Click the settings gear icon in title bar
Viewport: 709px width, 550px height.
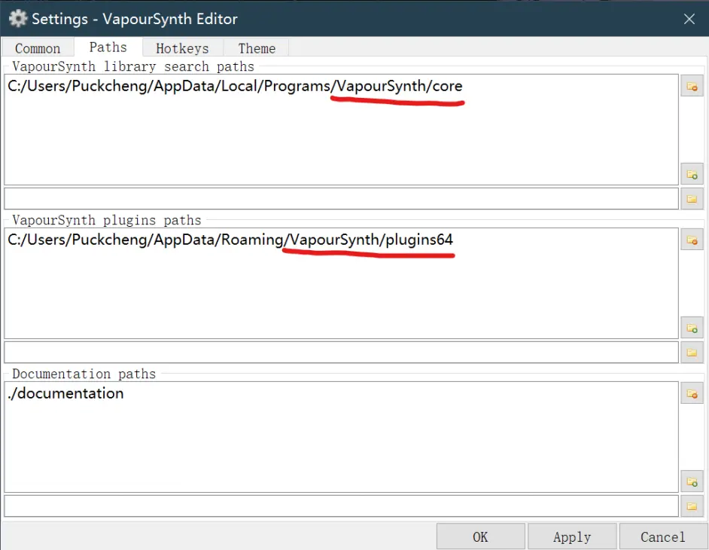point(17,19)
